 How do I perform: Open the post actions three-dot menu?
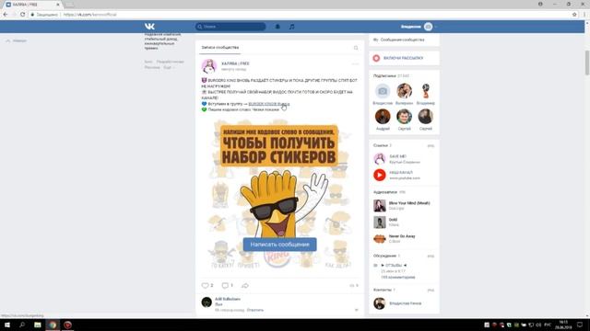(355, 63)
